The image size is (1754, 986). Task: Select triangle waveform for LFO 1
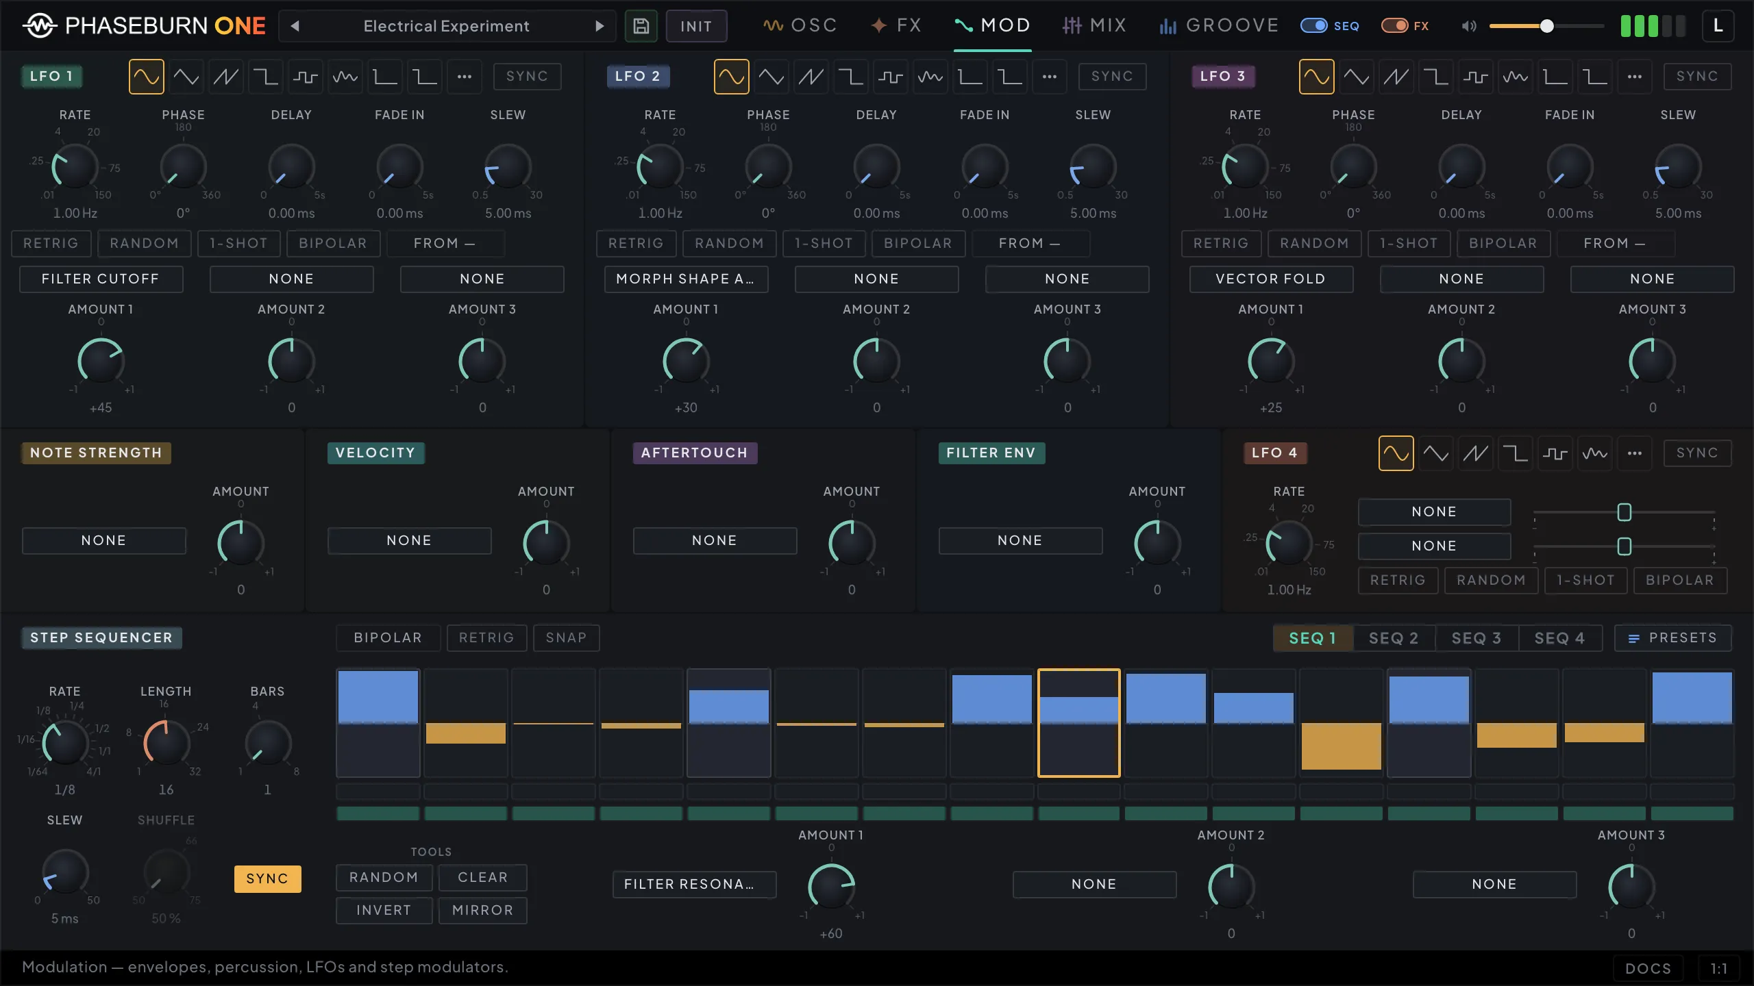click(186, 77)
